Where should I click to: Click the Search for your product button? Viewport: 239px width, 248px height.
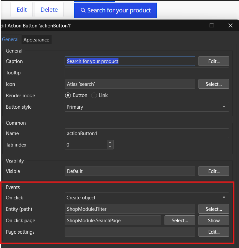115,10
